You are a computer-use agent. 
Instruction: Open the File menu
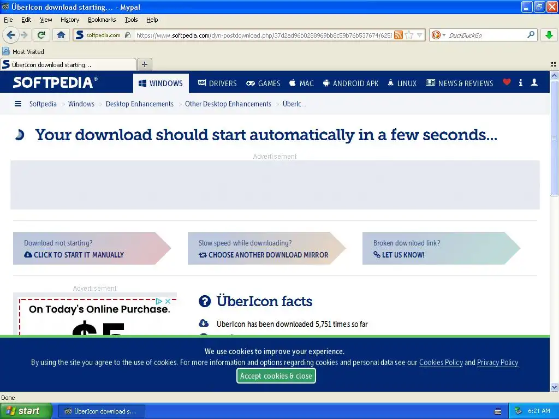(x=8, y=20)
